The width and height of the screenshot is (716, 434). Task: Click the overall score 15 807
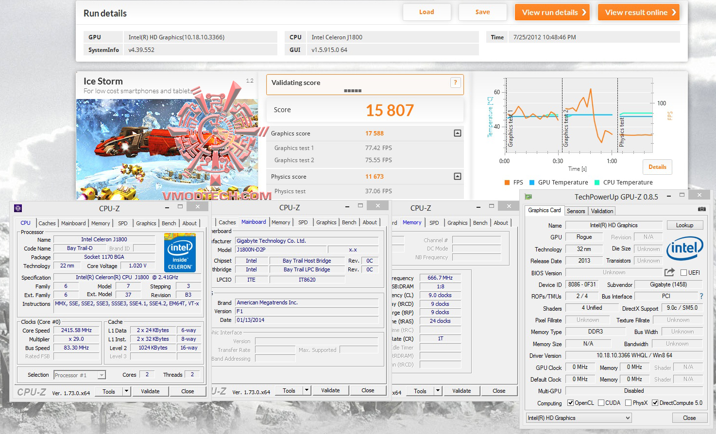click(x=390, y=111)
